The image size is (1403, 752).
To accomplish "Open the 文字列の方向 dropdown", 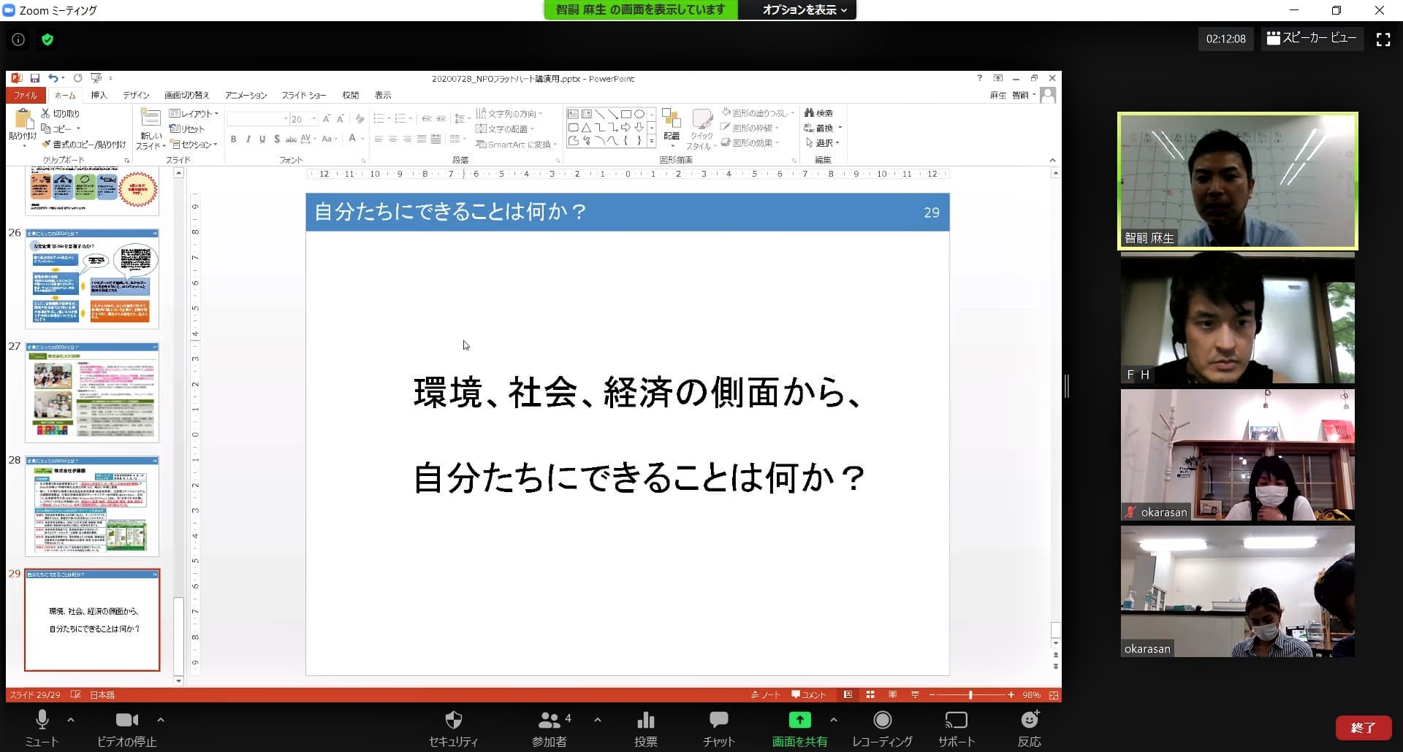I will [x=509, y=113].
